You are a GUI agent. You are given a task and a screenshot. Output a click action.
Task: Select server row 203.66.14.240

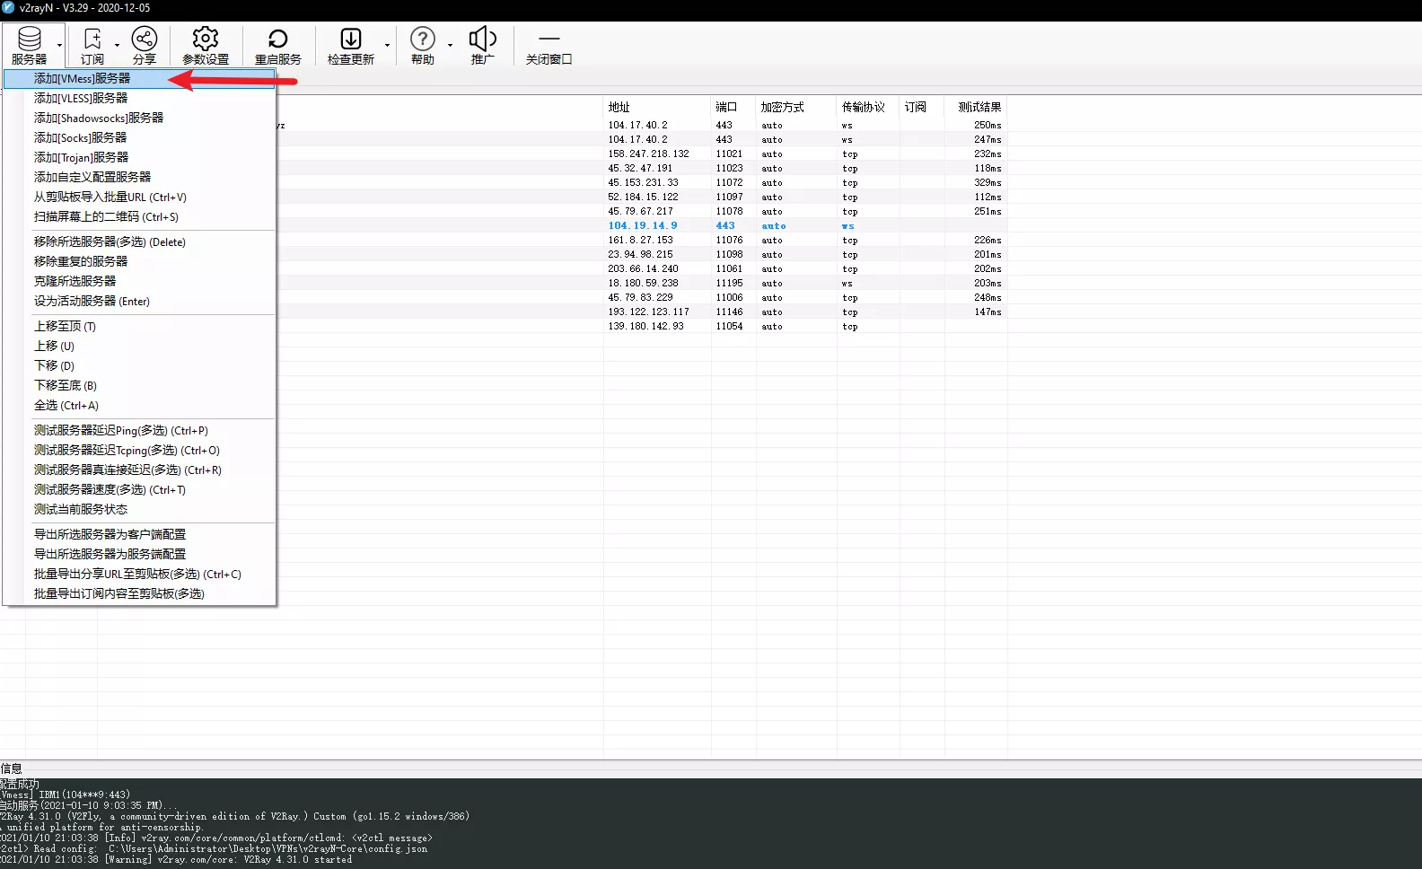(x=642, y=269)
